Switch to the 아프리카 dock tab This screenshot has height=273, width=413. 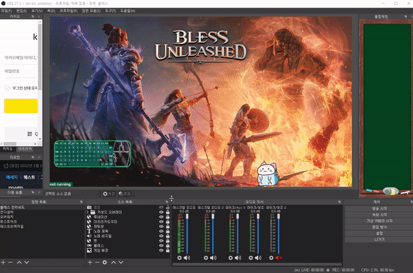coord(25,149)
